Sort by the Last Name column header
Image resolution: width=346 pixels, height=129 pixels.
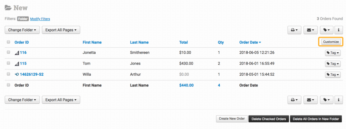tap(139, 42)
